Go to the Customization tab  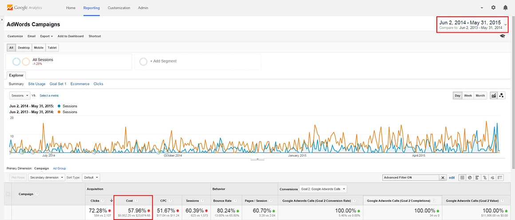click(119, 8)
